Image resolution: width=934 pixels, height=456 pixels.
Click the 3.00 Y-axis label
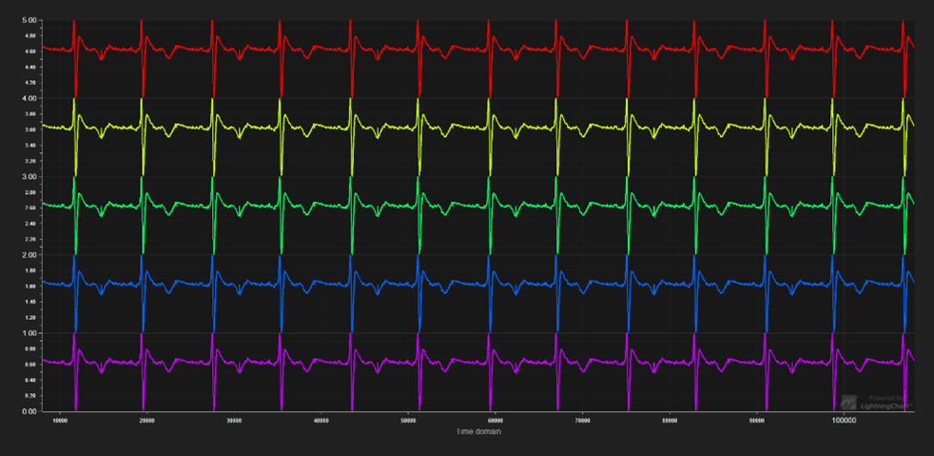[29, 176]
